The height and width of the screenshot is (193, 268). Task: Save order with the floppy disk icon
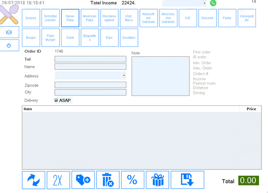187,180
